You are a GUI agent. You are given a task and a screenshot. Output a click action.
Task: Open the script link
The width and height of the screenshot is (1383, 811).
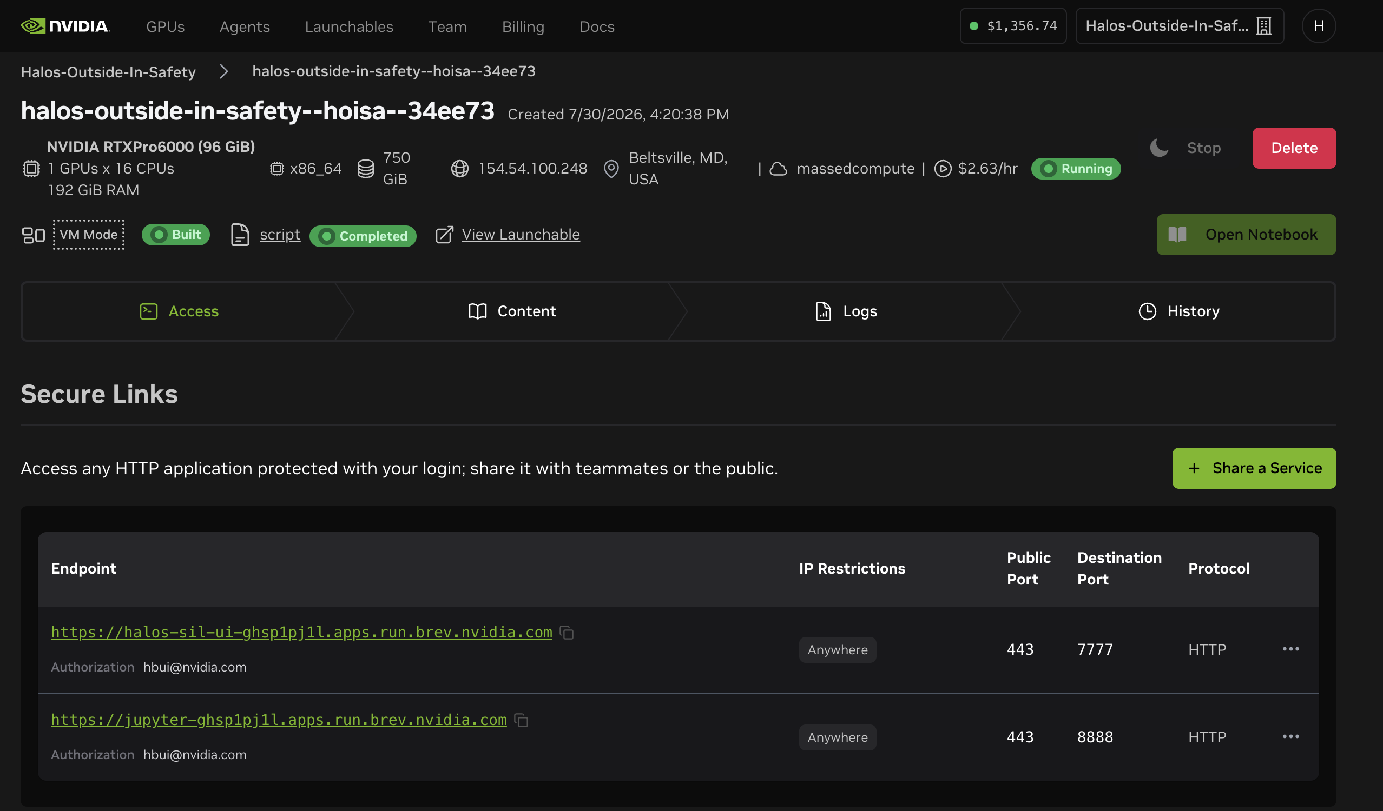coord(280,235)
